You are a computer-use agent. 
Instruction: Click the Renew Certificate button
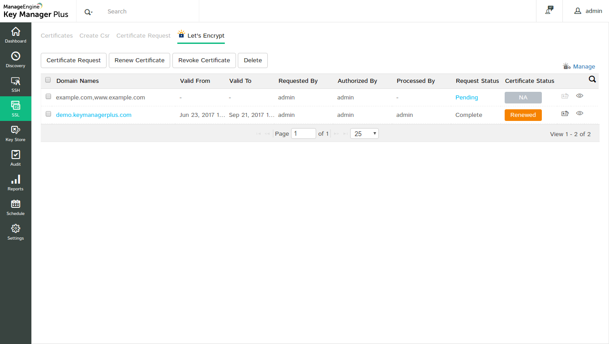tap(140, 60)
